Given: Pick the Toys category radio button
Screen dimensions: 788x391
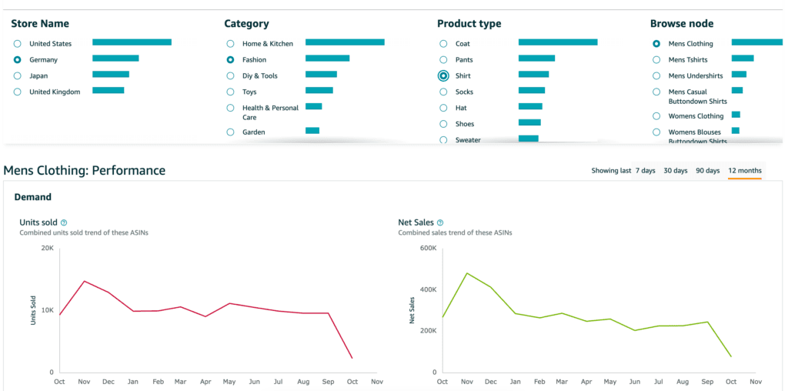Looking at the screenshot, I should 230,92.
